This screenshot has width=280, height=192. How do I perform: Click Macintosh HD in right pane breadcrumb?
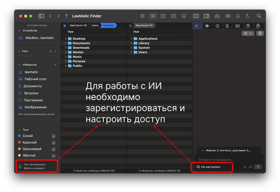pyautogui.click(x=144, y=25)
